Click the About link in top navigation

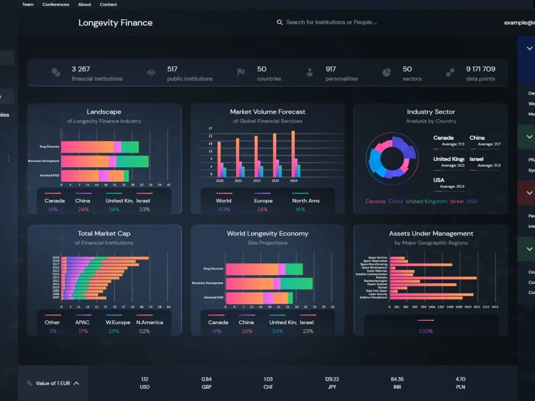coord(84,4)
